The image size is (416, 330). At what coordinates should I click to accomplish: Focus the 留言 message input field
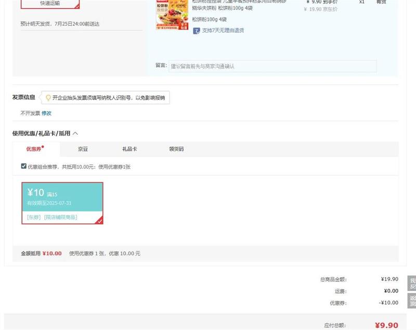[272, 66]
